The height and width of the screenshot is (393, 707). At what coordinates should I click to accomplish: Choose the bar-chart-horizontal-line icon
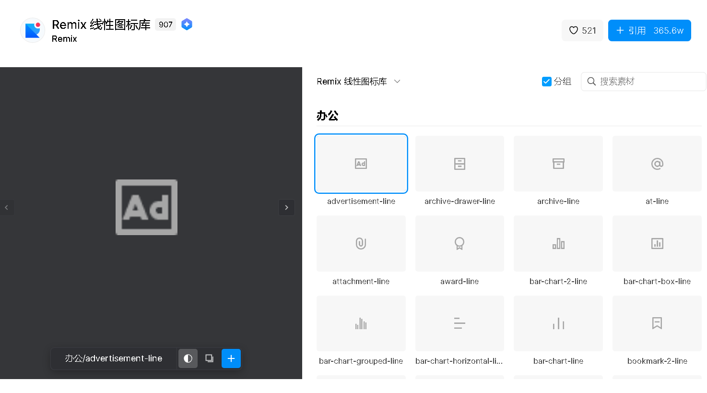tap(460, 323)
